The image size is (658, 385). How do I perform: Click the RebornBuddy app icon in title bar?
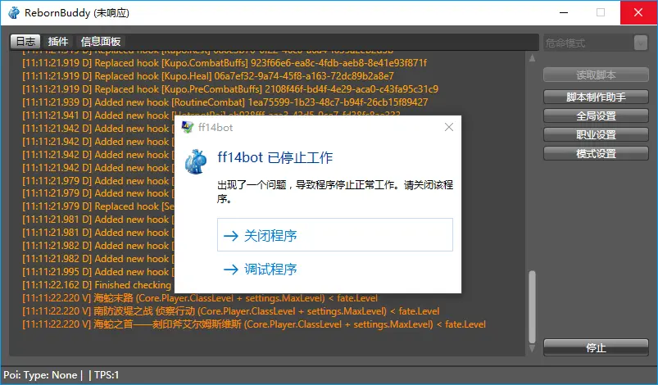coord(14,12)
